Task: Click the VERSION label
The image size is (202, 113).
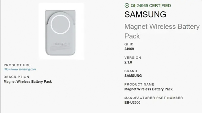Action: point(133,58)
